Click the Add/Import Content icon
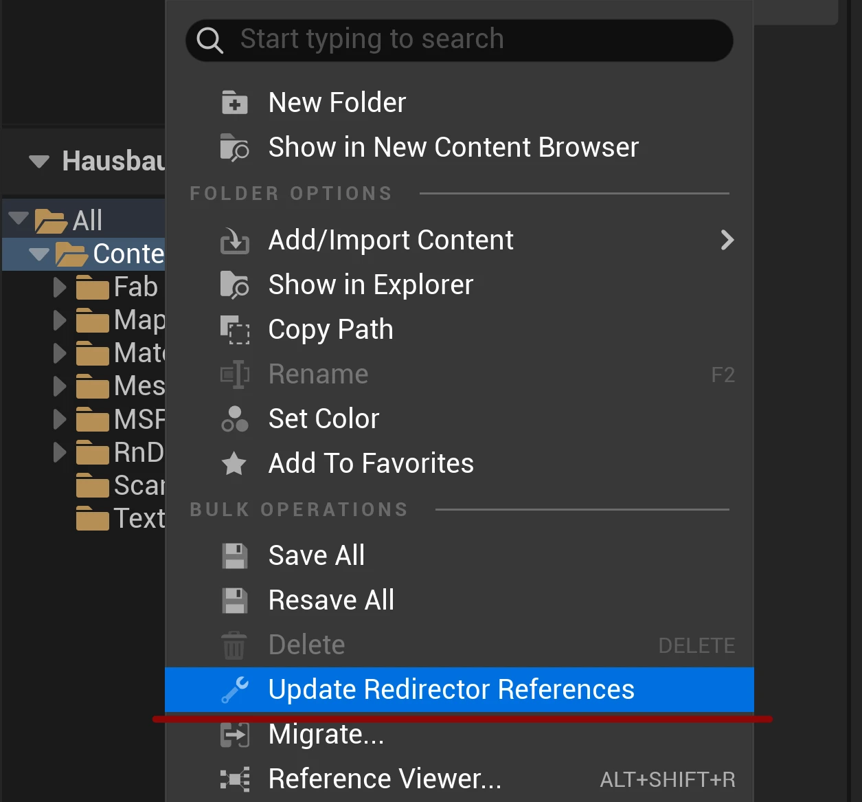The height and width of the screenshot is (802, 862). (234, 241)
